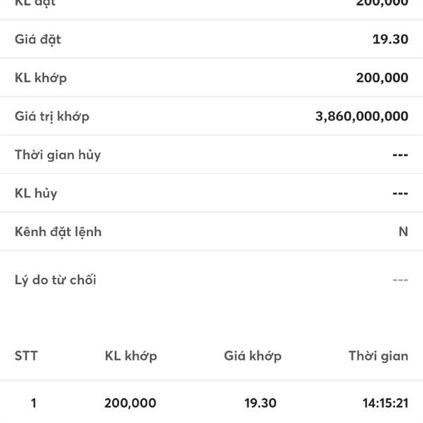
Task: Select the Giá đặt row label
Action: [38, 39]
